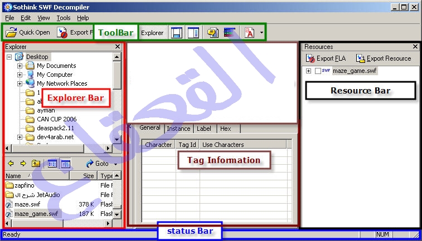
Task: Open the Hex tab
Action: pos(225,129)
